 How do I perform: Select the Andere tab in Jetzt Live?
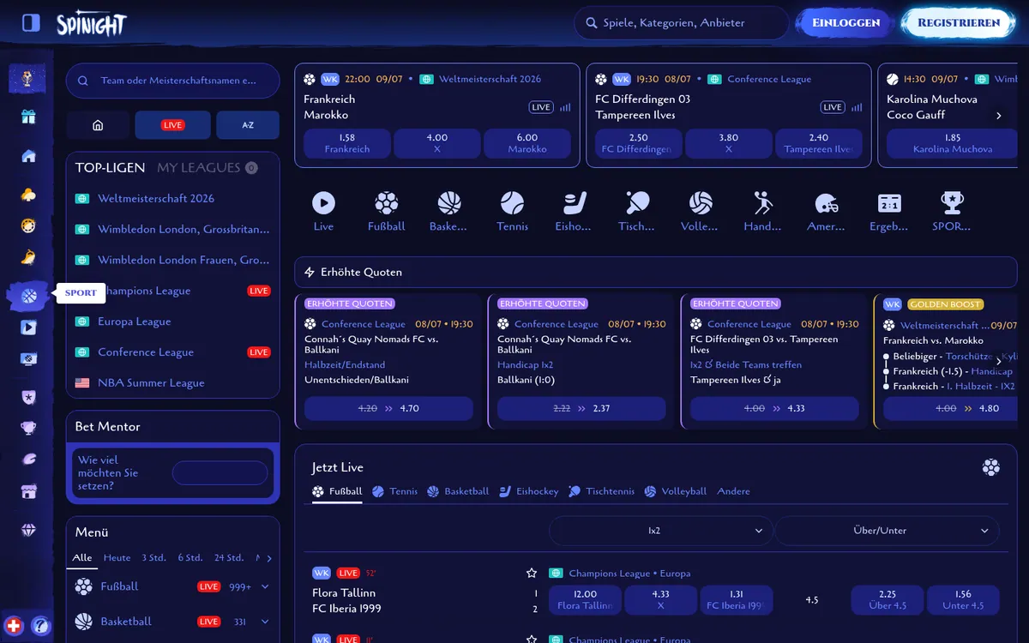[734, 491]
